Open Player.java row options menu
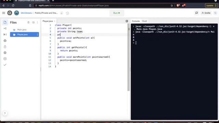The height and width of the screenshot is (123, 219). 37,35
